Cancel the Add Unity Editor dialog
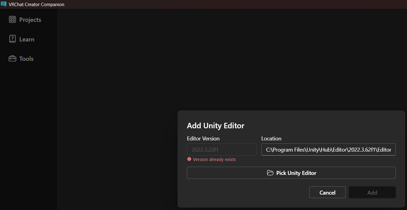The image size is (407, 210). tap(327, 192)
